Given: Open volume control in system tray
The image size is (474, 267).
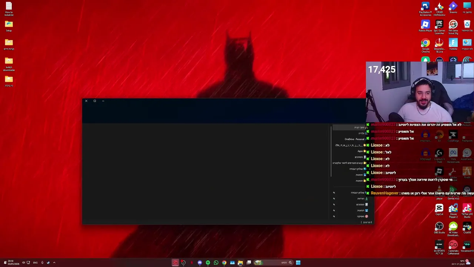Looking at the screenshot, I should (23, 263).
